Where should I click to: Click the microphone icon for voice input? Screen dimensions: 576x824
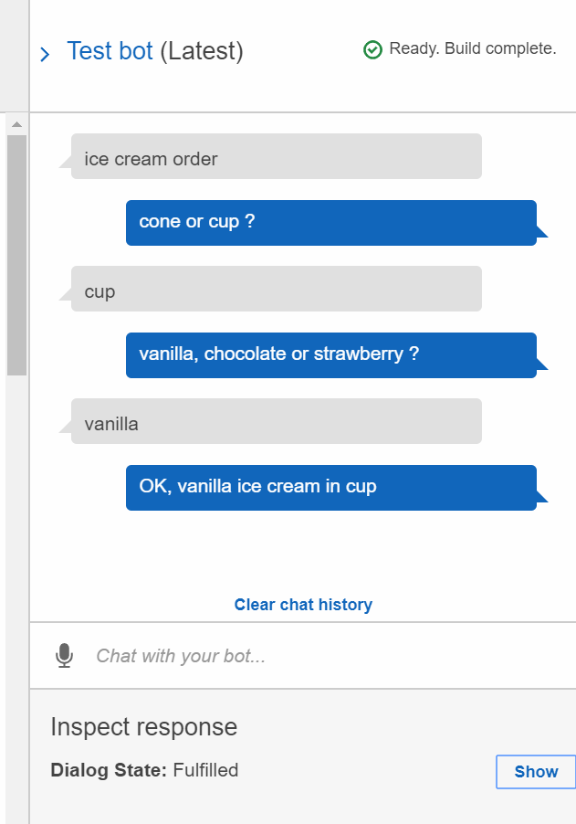pyautogui.click(x=64, y=655)
